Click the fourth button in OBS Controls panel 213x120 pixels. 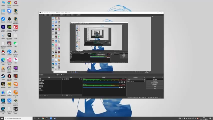coord(155,85)
